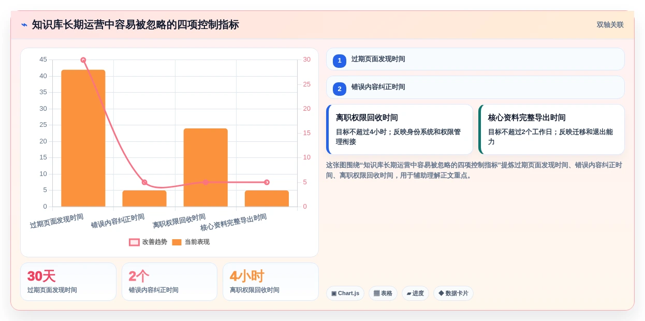Click the 2个 stat card
This screenshot has height=321, width=645.
[169, 282]
